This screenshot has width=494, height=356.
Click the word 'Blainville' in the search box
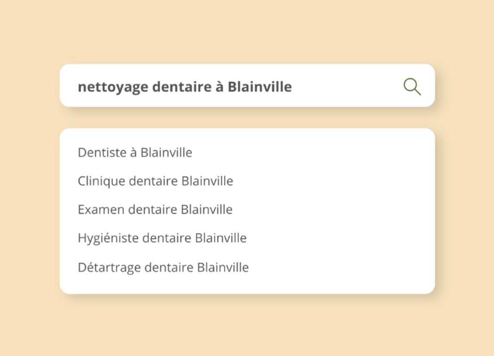tap(260, 87)
